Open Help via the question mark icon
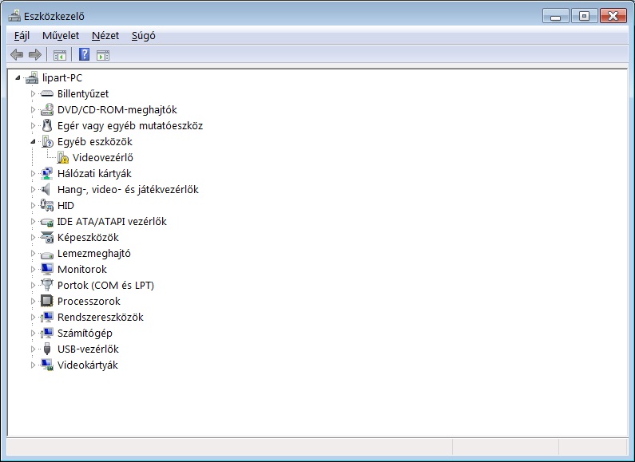Viewport: 635px width, 462px height. 84,54
